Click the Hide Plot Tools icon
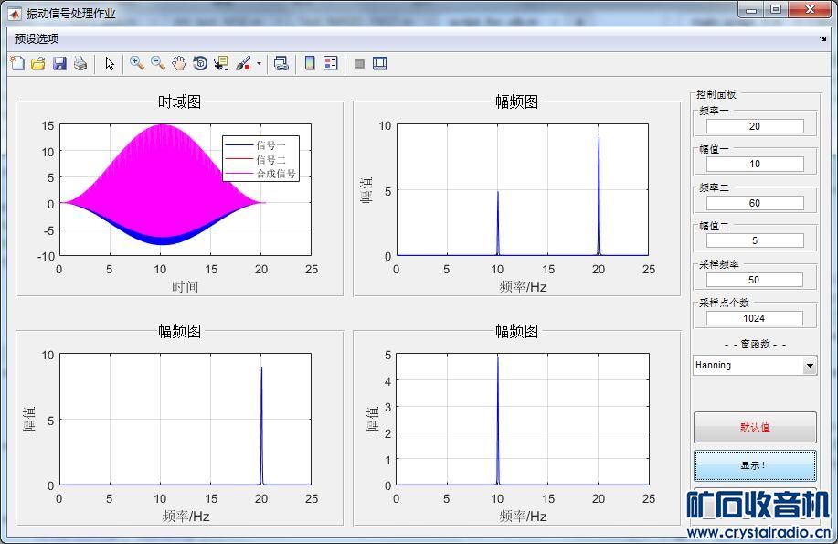The width and height of the screenshot is (838, 544). pos(359,64)
